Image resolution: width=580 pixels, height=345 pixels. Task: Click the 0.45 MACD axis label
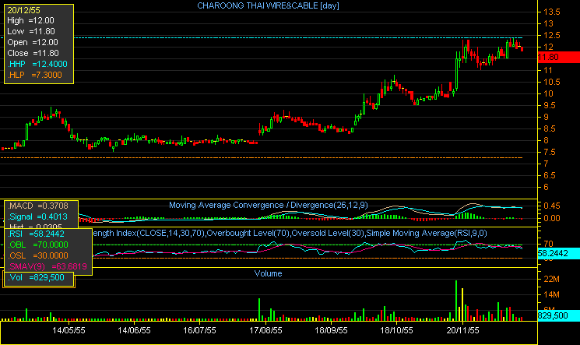click(551, 206)
